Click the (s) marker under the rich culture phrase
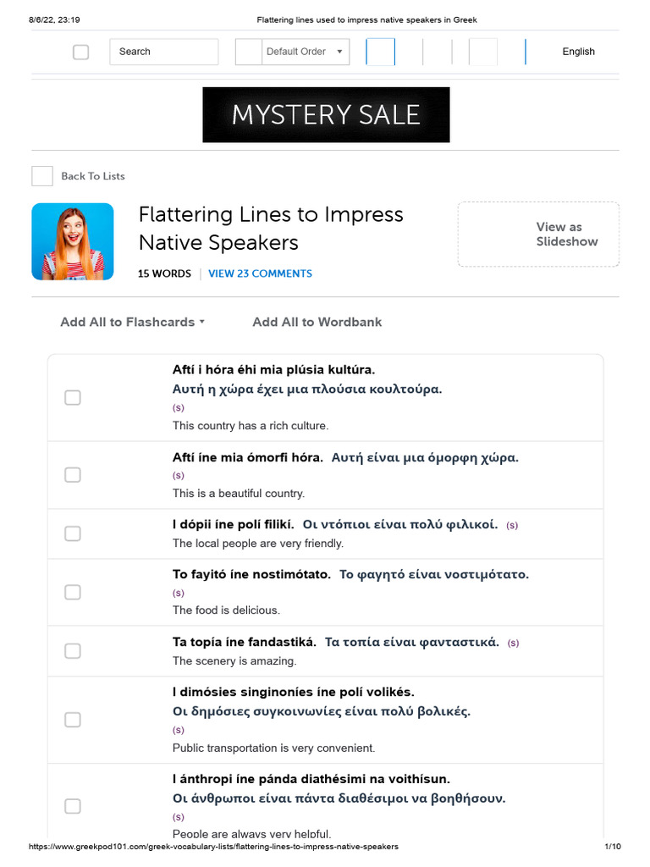The height and width of the screenshot is (867, 650). pyautogui.click(x=178, y=408)
